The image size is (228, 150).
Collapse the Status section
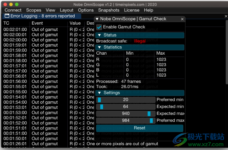[x=140, y=35]
